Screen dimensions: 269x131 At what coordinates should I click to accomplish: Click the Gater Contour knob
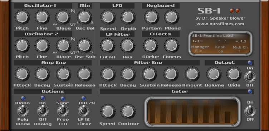tap(128, 111)
